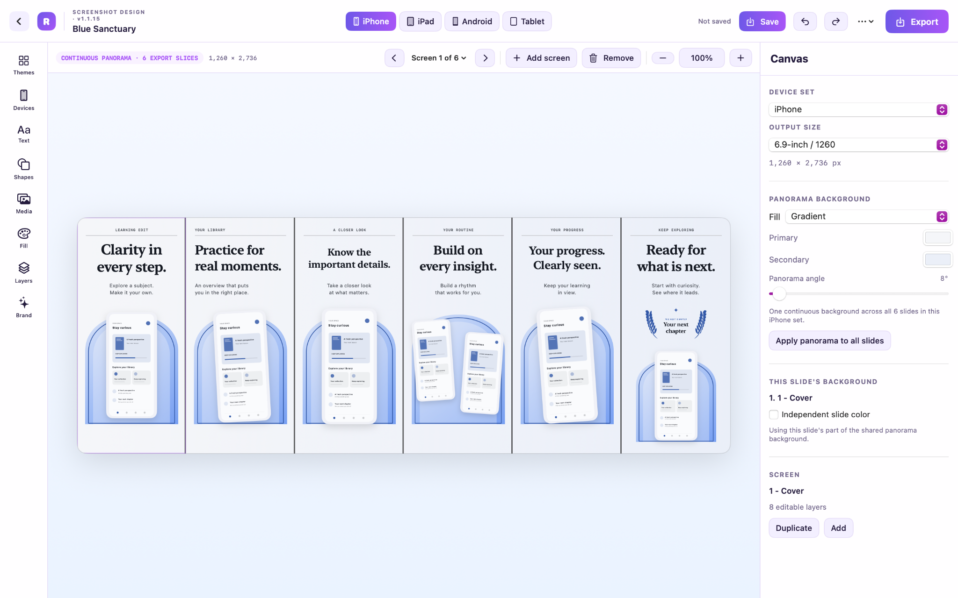Image resolution: width=958 pixels, height=598 pixels.
Task: Go back with the top-left arrow
Action: point(19,21)
